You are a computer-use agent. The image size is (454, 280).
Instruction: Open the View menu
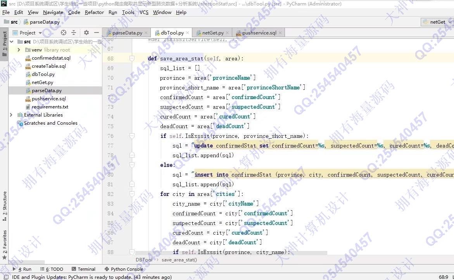[x=33, y=12]
